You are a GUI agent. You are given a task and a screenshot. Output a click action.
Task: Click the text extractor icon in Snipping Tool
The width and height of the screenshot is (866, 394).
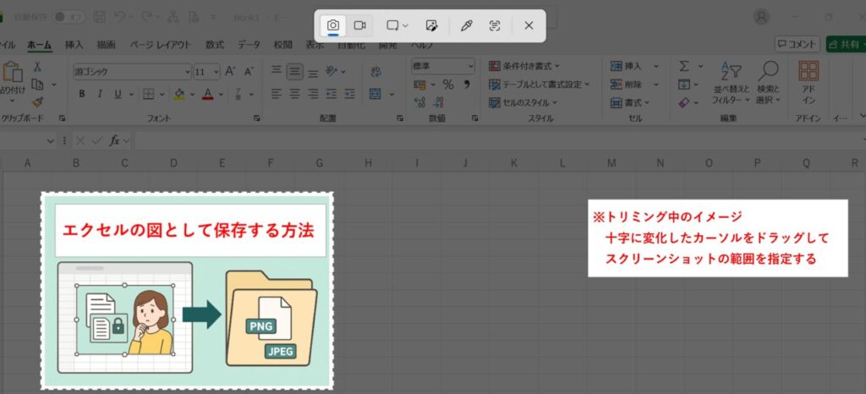(495, 25)
